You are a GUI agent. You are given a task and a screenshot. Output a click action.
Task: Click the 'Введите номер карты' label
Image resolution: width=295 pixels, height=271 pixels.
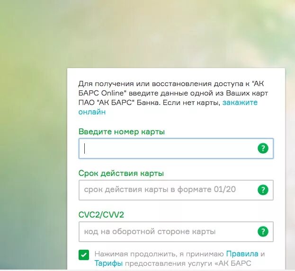tap(122, 131)
